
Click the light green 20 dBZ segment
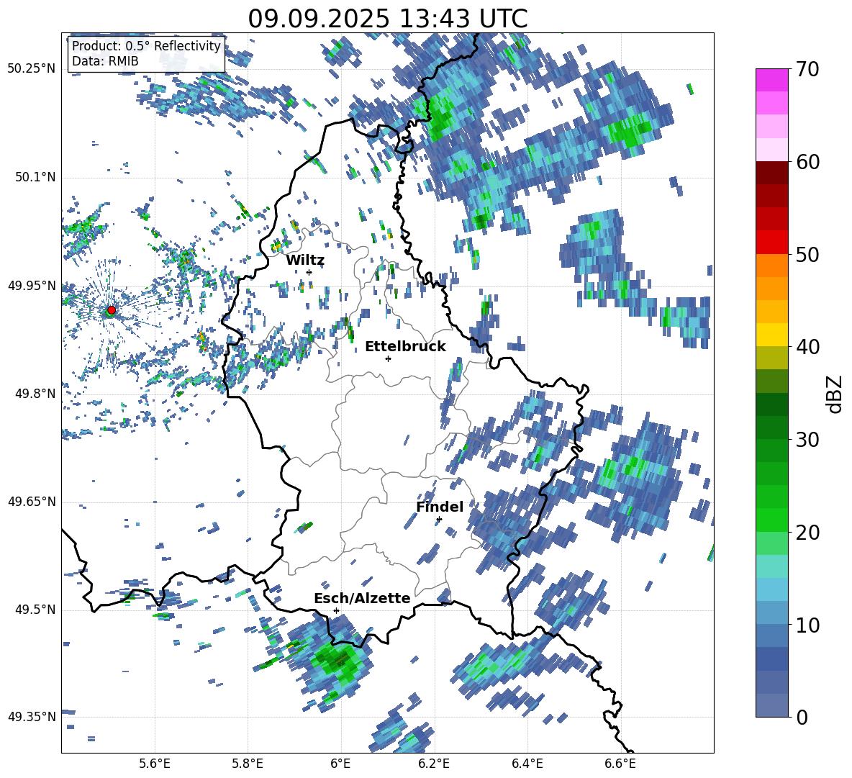tap(771, 543)
